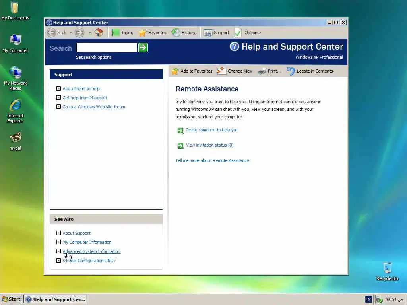Click the Forward arrow button

[79, 33]
